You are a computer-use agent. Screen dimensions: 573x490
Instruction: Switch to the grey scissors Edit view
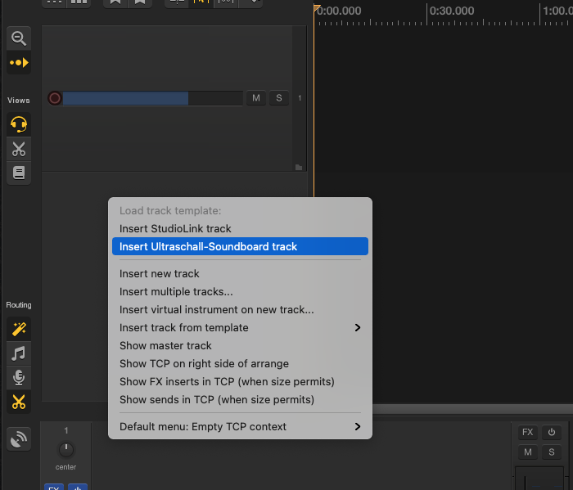point(19,149)
